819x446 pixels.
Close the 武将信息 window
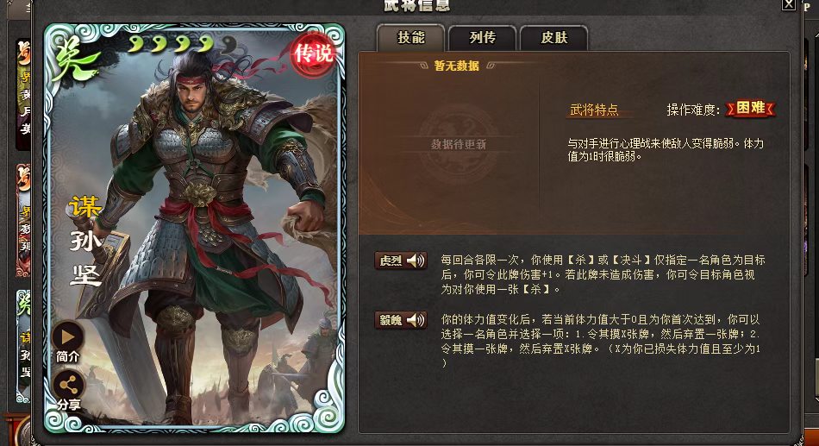789,4
